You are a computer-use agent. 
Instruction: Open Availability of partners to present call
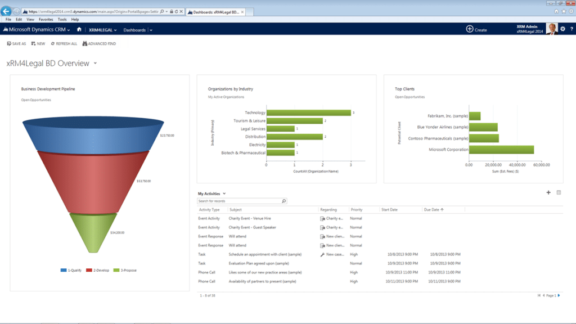(262, 281)
